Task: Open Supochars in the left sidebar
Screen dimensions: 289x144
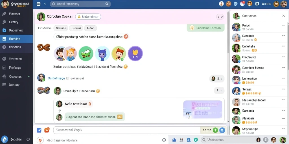Action: (x=16, y=30)
